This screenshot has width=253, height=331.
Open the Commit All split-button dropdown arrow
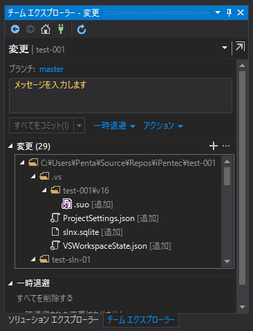tap(79, 126)
